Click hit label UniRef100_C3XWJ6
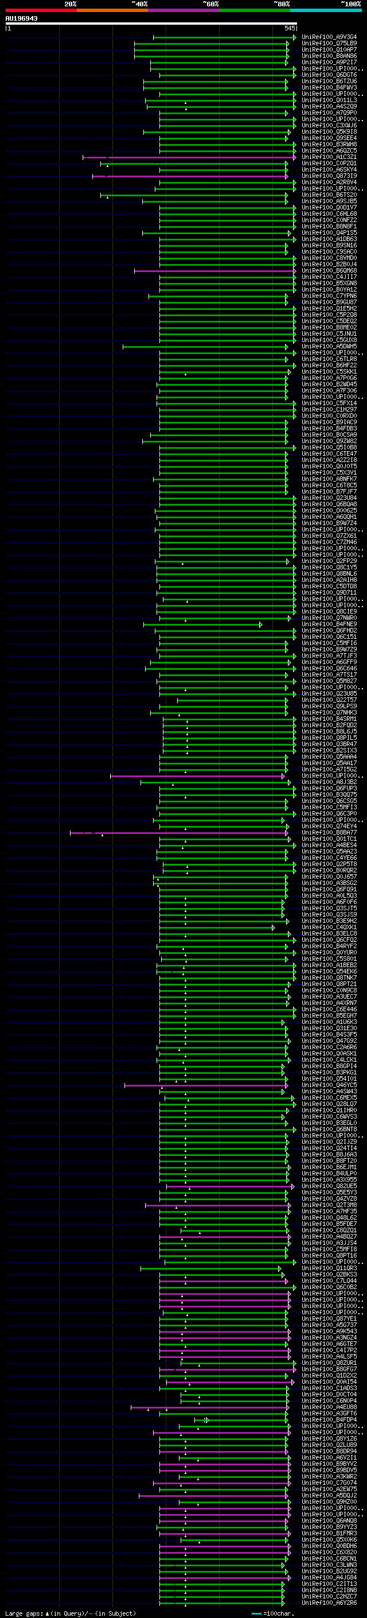367x1618 pixels. (329, 126)
